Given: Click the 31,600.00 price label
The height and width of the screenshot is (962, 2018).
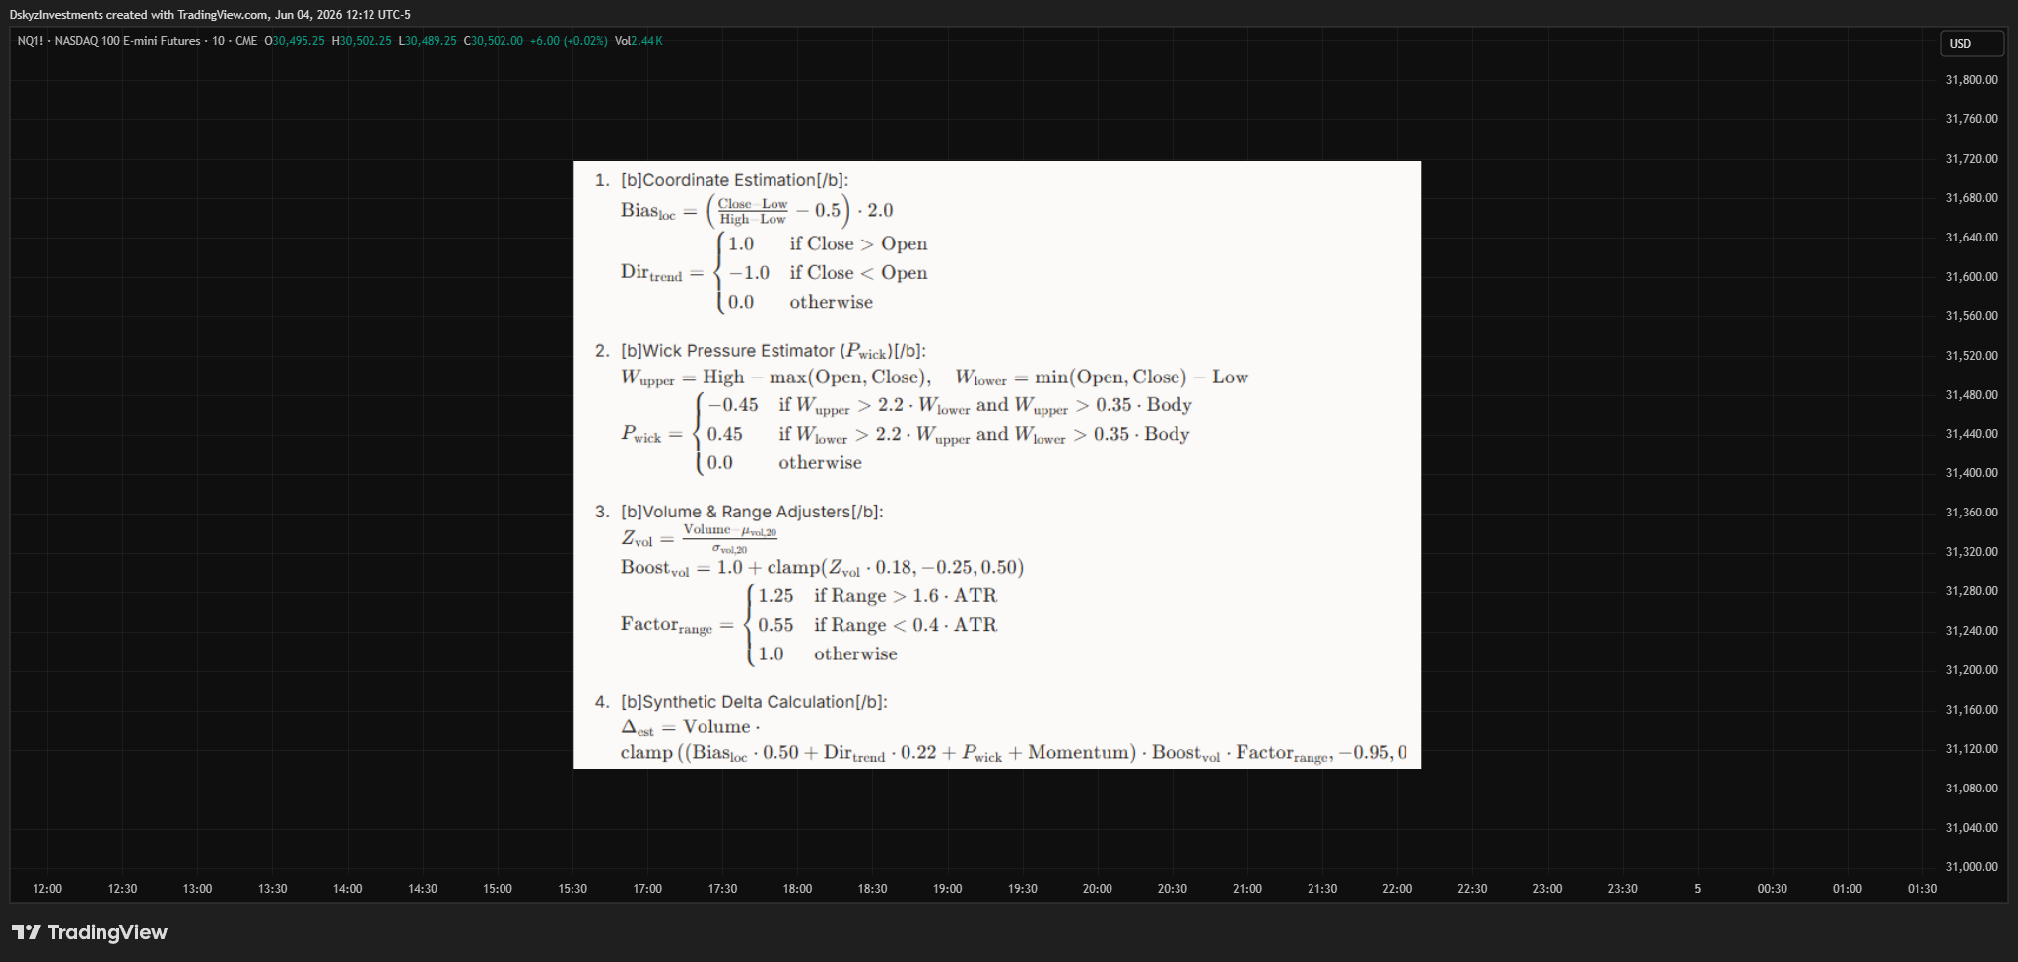Looking at the screenshot, I should tap(1972, 277).
